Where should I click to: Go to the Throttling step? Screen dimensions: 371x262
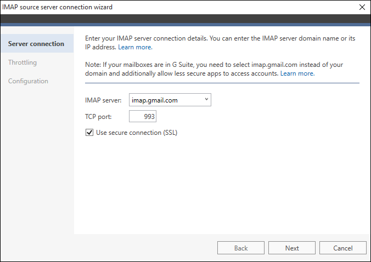tap(23, 62)
